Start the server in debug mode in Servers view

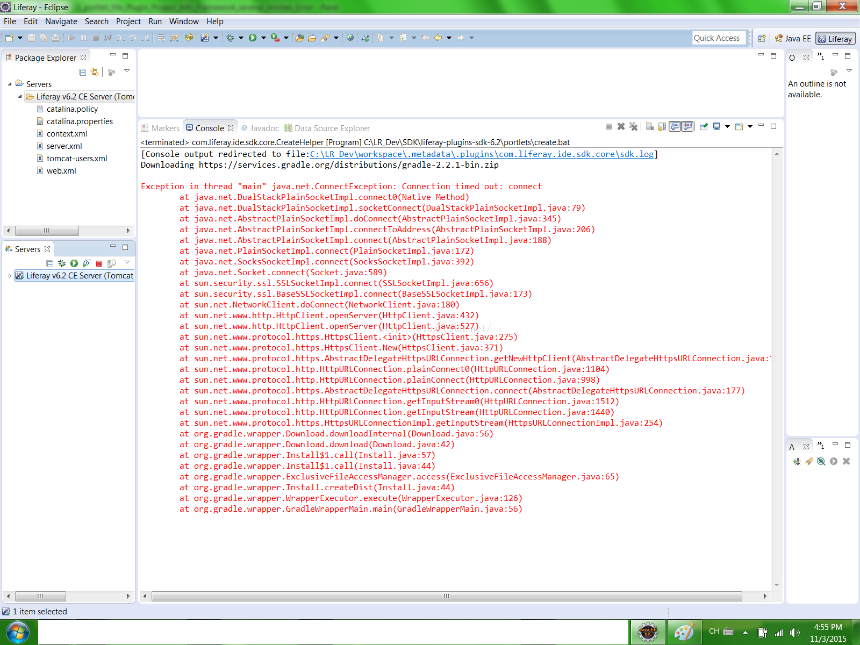(x=62, y=263)
